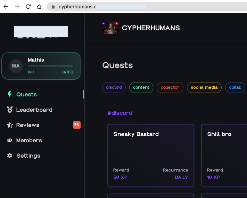This screenshot has height=198, width=247.
Task: Filter quests by content tag
Action: (141, 87)
